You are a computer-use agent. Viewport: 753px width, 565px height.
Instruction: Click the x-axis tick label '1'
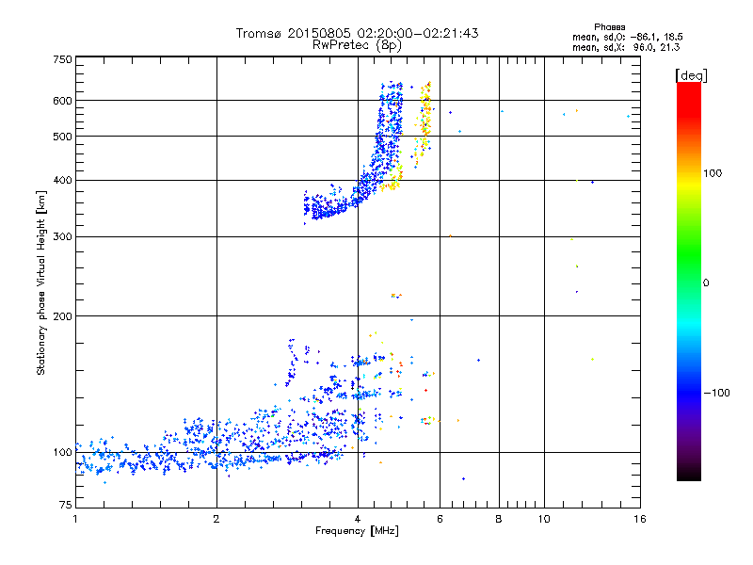[75, 519]
